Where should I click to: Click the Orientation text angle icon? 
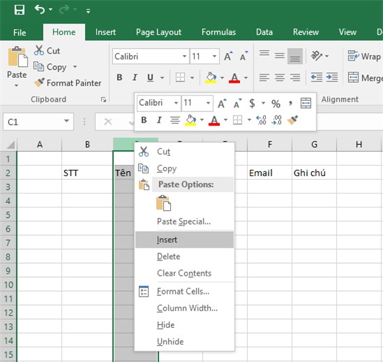(317, 56)
